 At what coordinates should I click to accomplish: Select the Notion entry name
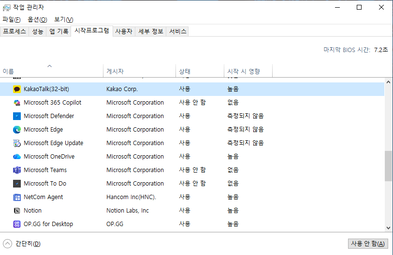click(x=32, y=211)
